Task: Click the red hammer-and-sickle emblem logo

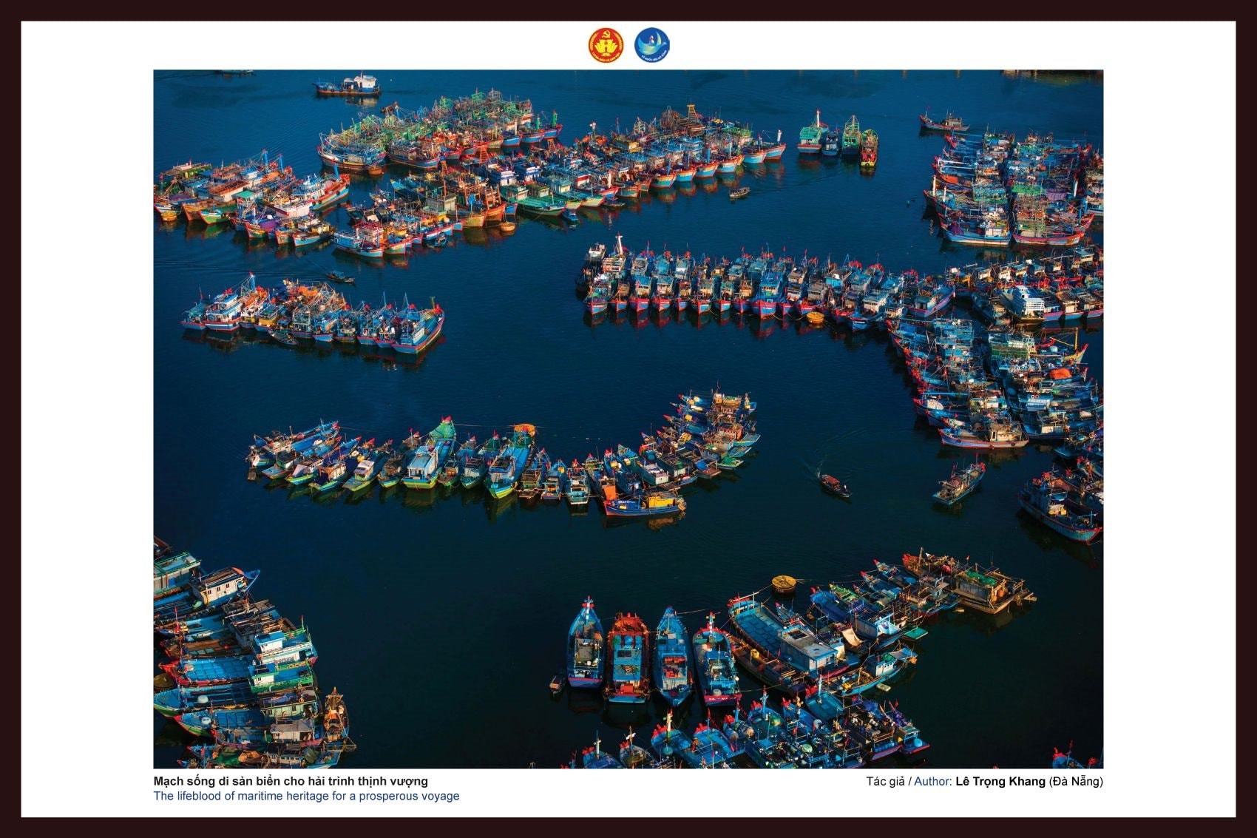Action: (606, 45)
